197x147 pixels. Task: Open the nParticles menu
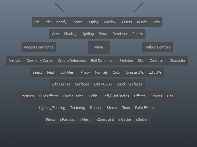tap(68, 119)
